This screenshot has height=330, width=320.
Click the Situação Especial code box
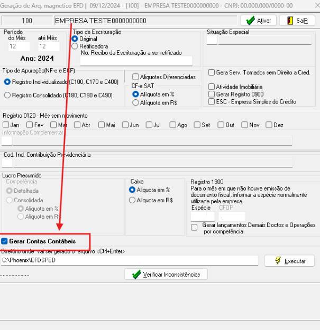pos(212,40)
